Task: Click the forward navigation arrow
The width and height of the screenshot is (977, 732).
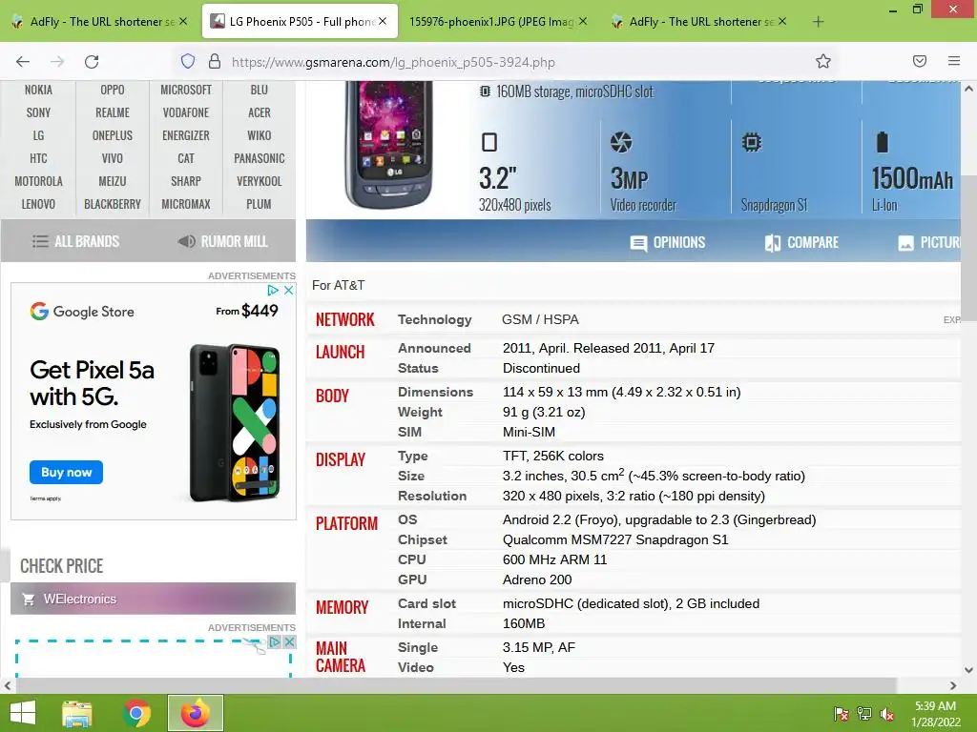Action: coord(57,62)
